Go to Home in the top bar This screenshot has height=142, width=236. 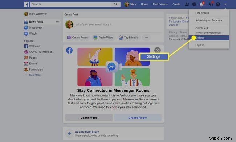click(x=145, y=4)
